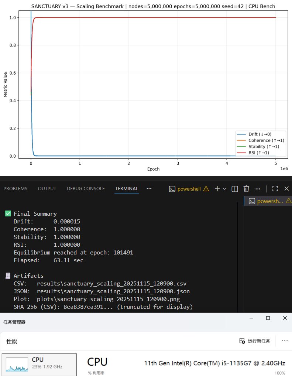Screen dimensions: 292x376
Task: Click the plots PNG file path
Action: pyautogui.click(x=109, y=299)
